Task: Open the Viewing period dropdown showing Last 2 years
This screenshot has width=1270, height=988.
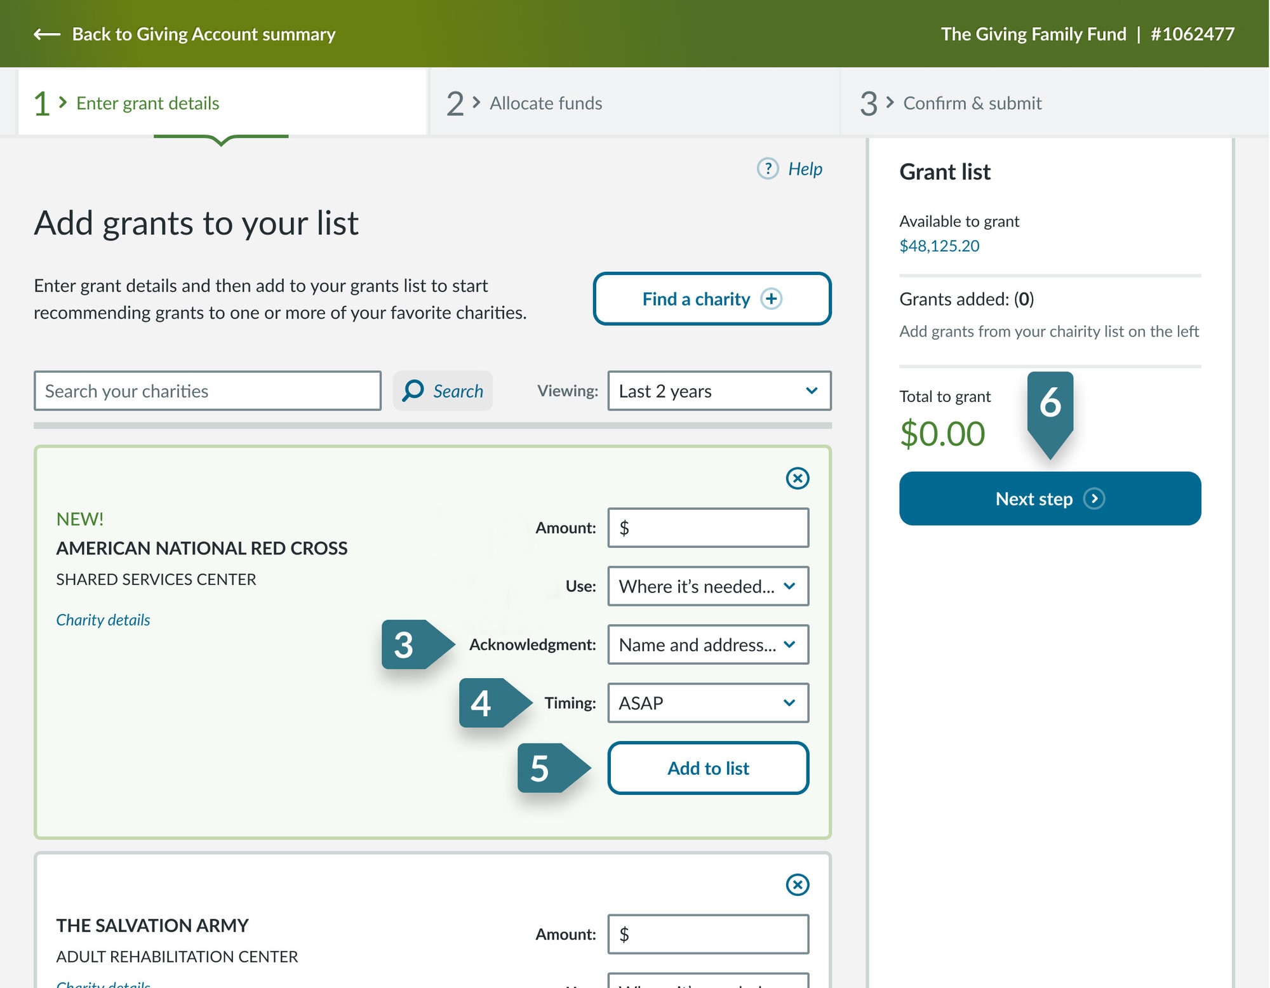Action: tap(718, 391)
